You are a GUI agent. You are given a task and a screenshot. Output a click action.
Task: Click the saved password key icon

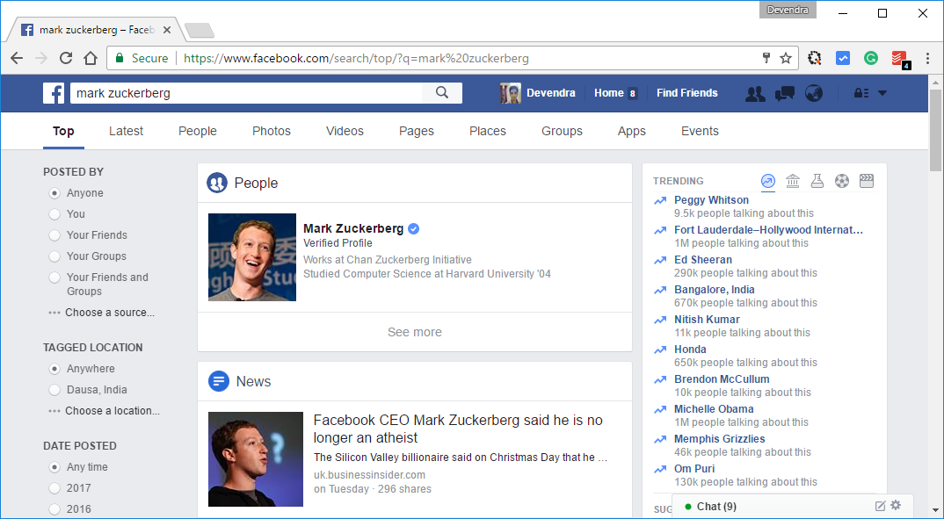coord(766,58)
